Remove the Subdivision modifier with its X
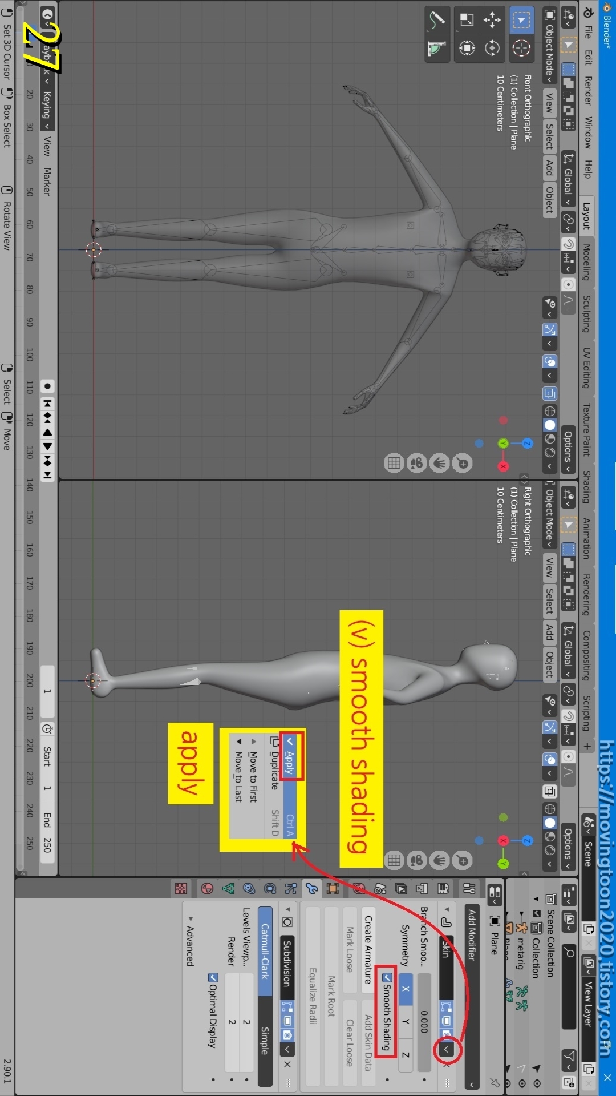 pos(287,1064)
